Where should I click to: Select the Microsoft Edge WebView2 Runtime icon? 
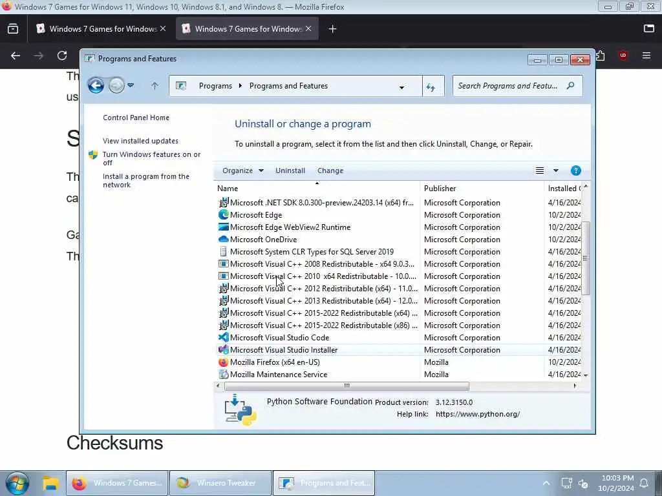223,227
